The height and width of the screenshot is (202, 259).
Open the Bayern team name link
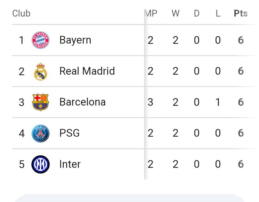pyautogui.click(x=75, y=40)
